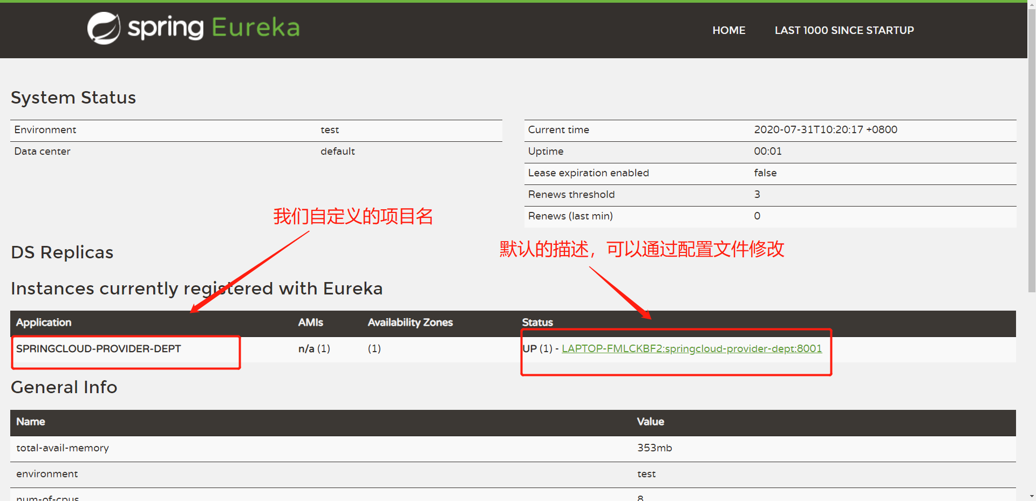Click the General Info heading

pos(64,387)
